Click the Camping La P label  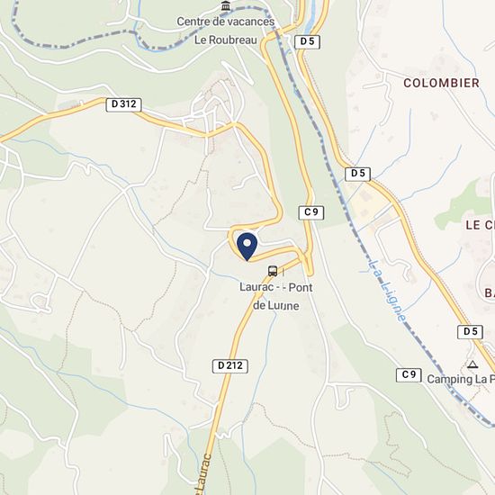pyautogui.click(x=461, y=379)
